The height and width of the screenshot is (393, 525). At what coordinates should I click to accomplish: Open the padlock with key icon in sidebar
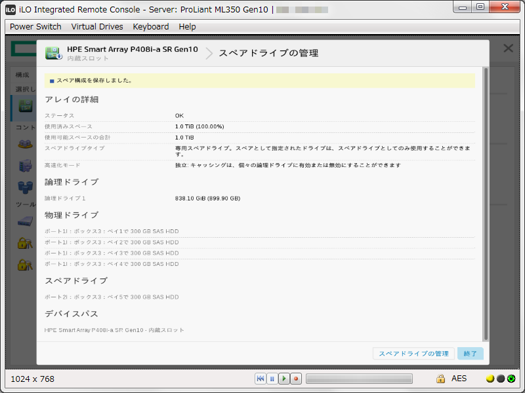[x=25, y=243]
